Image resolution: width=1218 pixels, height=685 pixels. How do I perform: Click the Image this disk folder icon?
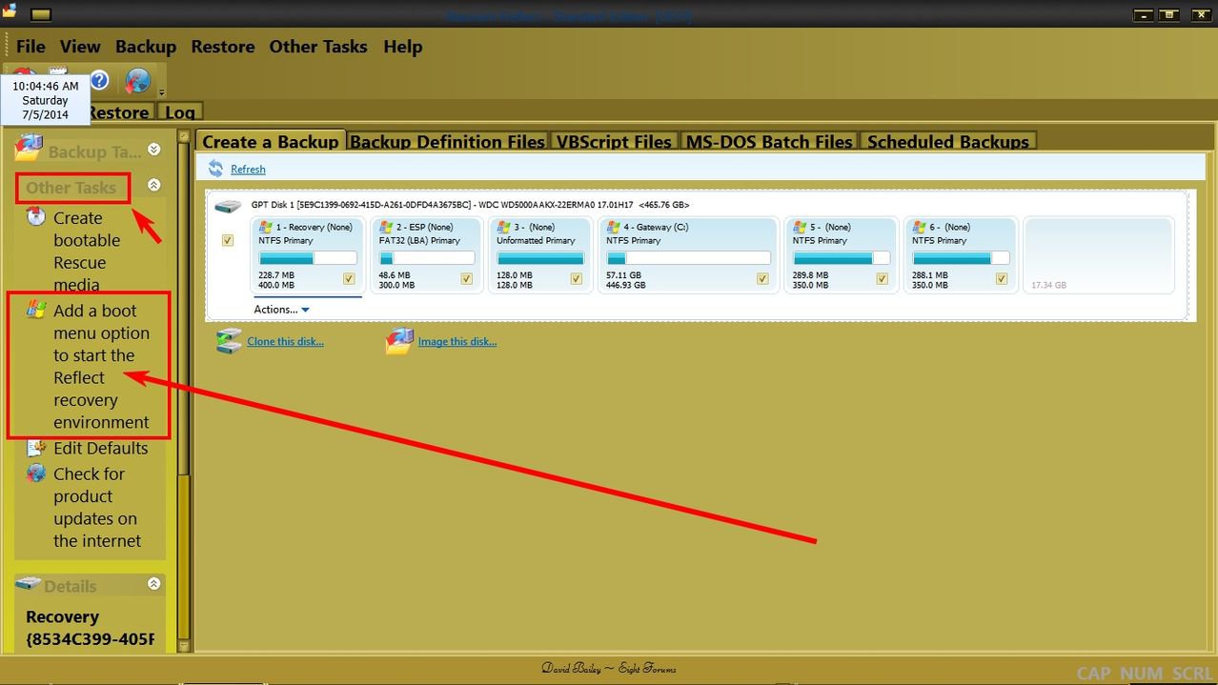point(400,341)
